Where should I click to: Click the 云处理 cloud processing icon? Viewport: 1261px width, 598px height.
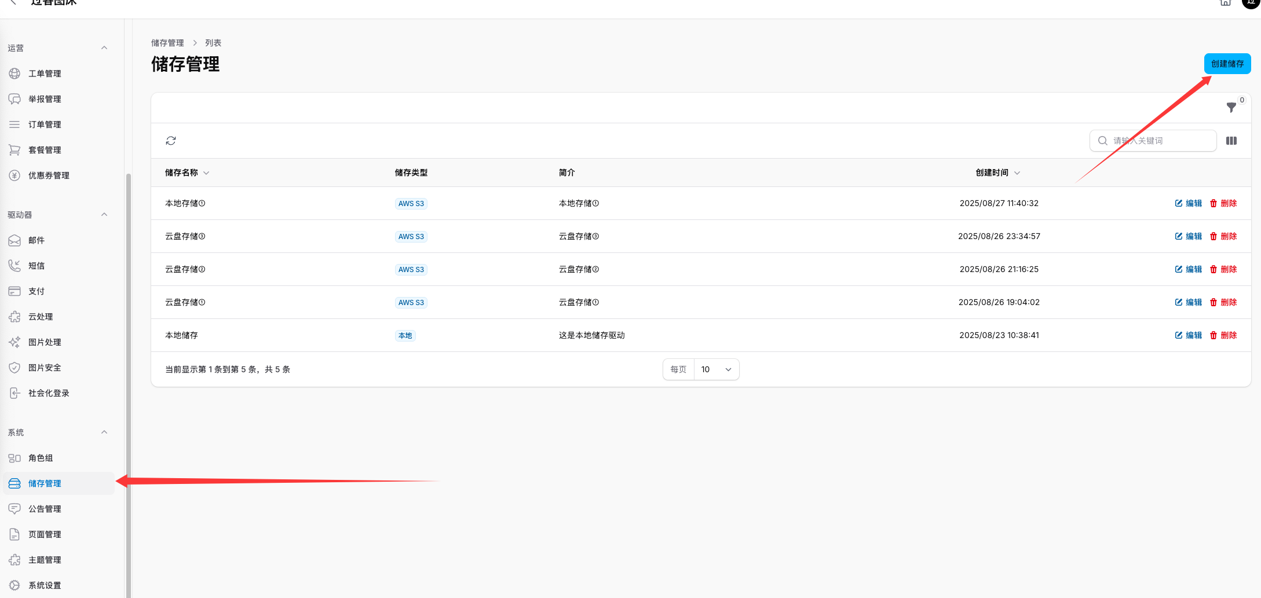coord(14,316)
